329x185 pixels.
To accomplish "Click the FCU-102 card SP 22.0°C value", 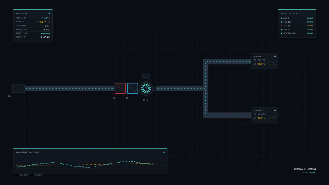I will click(261, 118).
